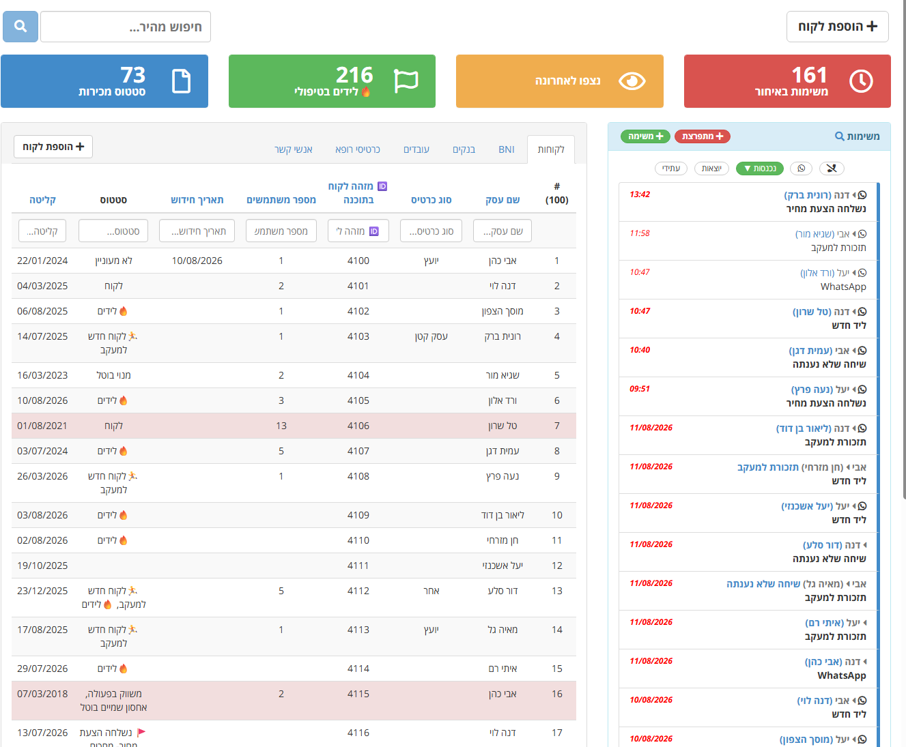Toggle the יוצאות outgoing tasks filter
Image resolution: width=906 pixels, height=747 pixels.
(711, 169)
